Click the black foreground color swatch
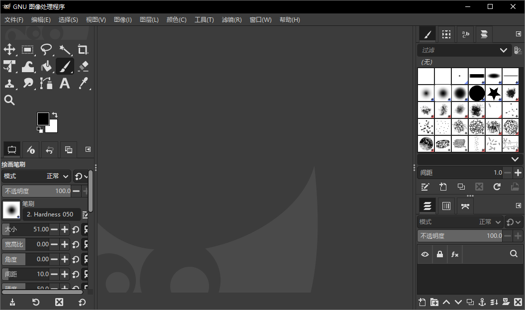The height and width of the screenshot is (310, 525). pos(43,118)
